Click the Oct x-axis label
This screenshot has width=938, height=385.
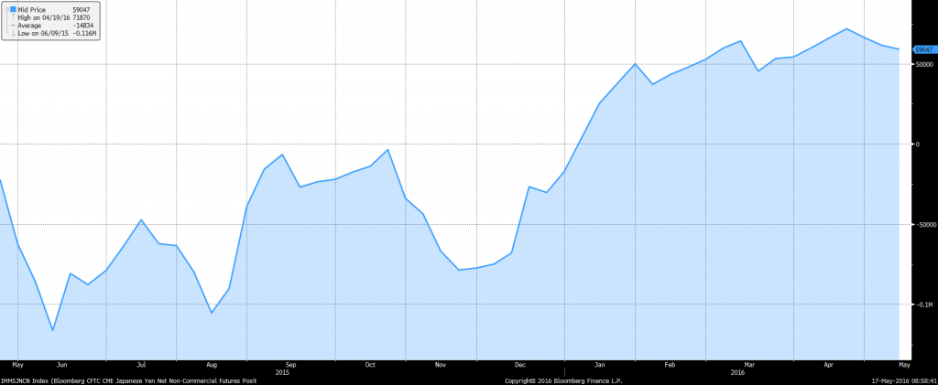click(x=370, y=365)
